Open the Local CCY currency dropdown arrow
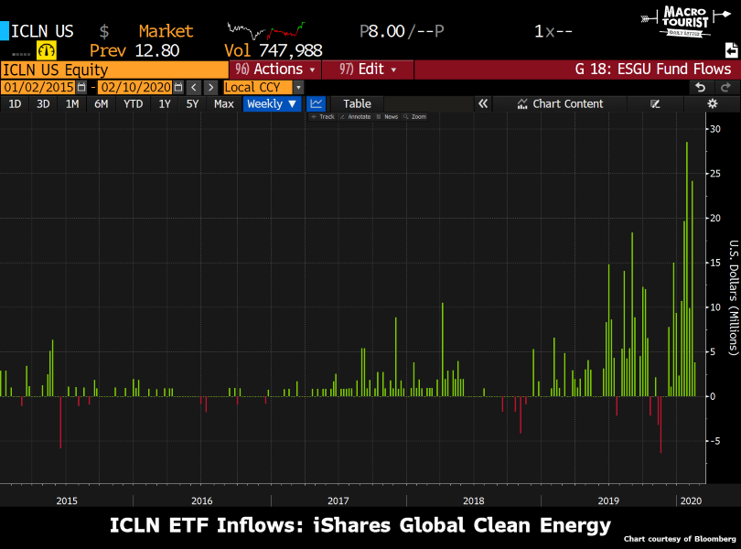 point(298,88)
